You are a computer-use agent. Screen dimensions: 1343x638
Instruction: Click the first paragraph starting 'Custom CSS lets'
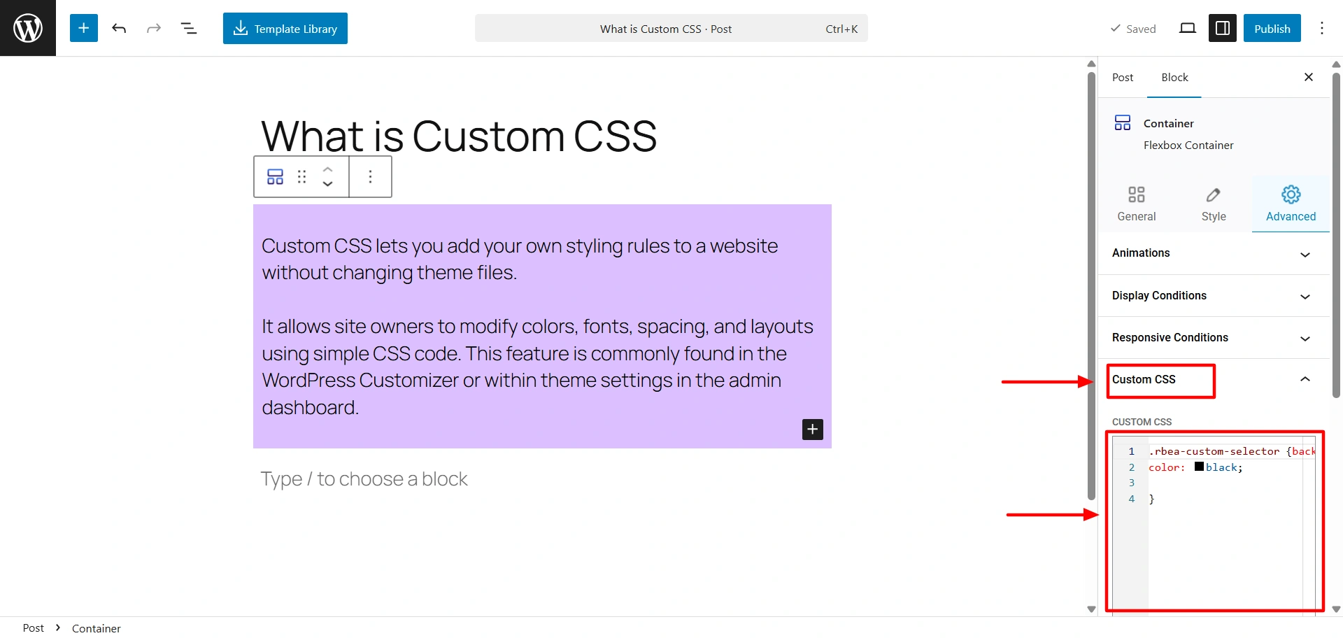pos(520,259)
